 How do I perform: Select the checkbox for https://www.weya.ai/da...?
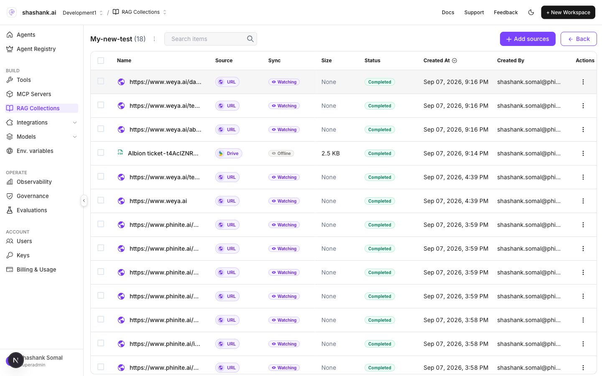tap(101, 81)
